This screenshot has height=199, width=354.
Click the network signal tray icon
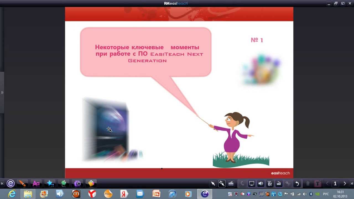[x=299, y=194]
